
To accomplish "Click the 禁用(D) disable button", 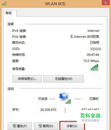I will tap(46, 126).
